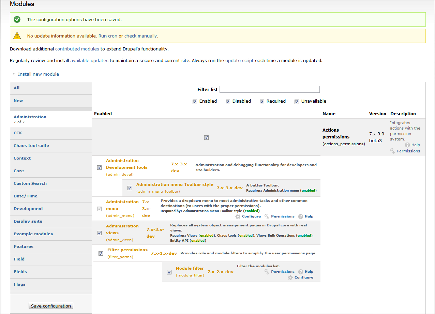Click the Help icon in Administration menu row
435x314 pixels.
pos(301,216)
